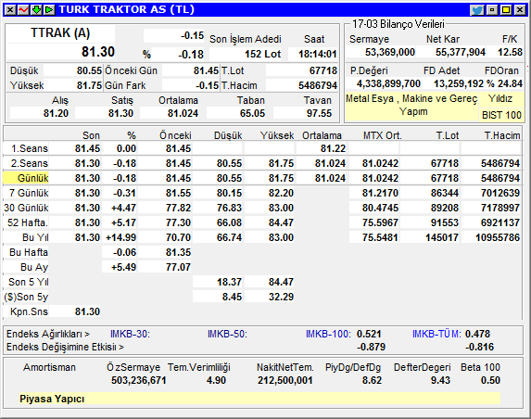The image size is (531, 419).
Task: Close the TURK TRAKTOR window
Action: click(520, 10)
